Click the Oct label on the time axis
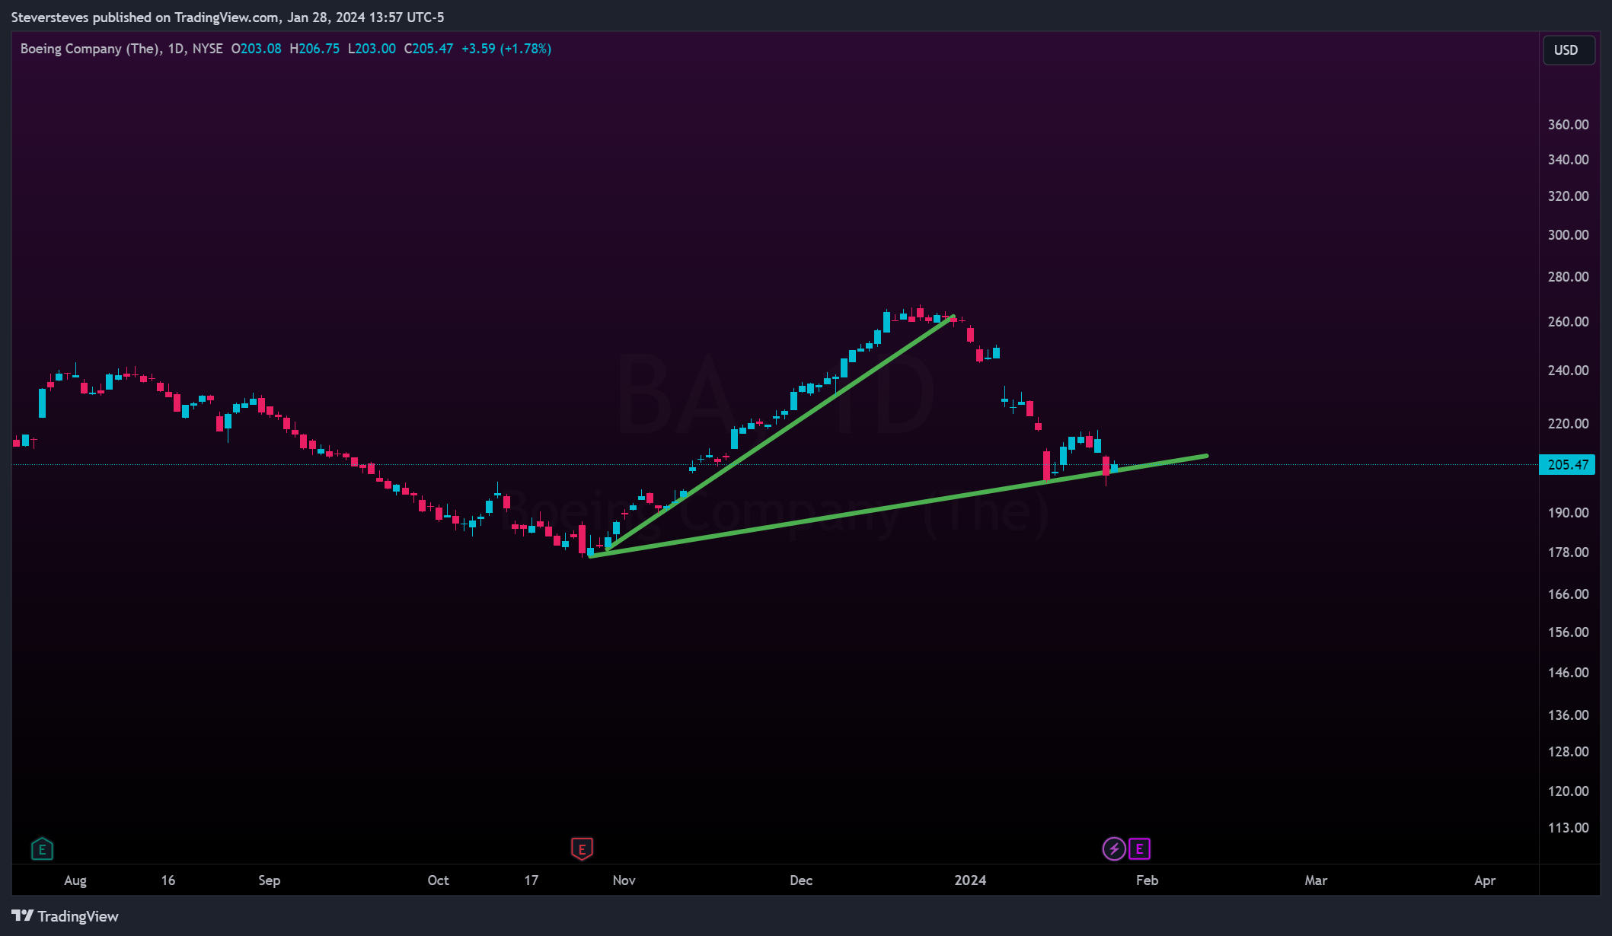This screenshot has width=1612, height=936. pos(438,880)
